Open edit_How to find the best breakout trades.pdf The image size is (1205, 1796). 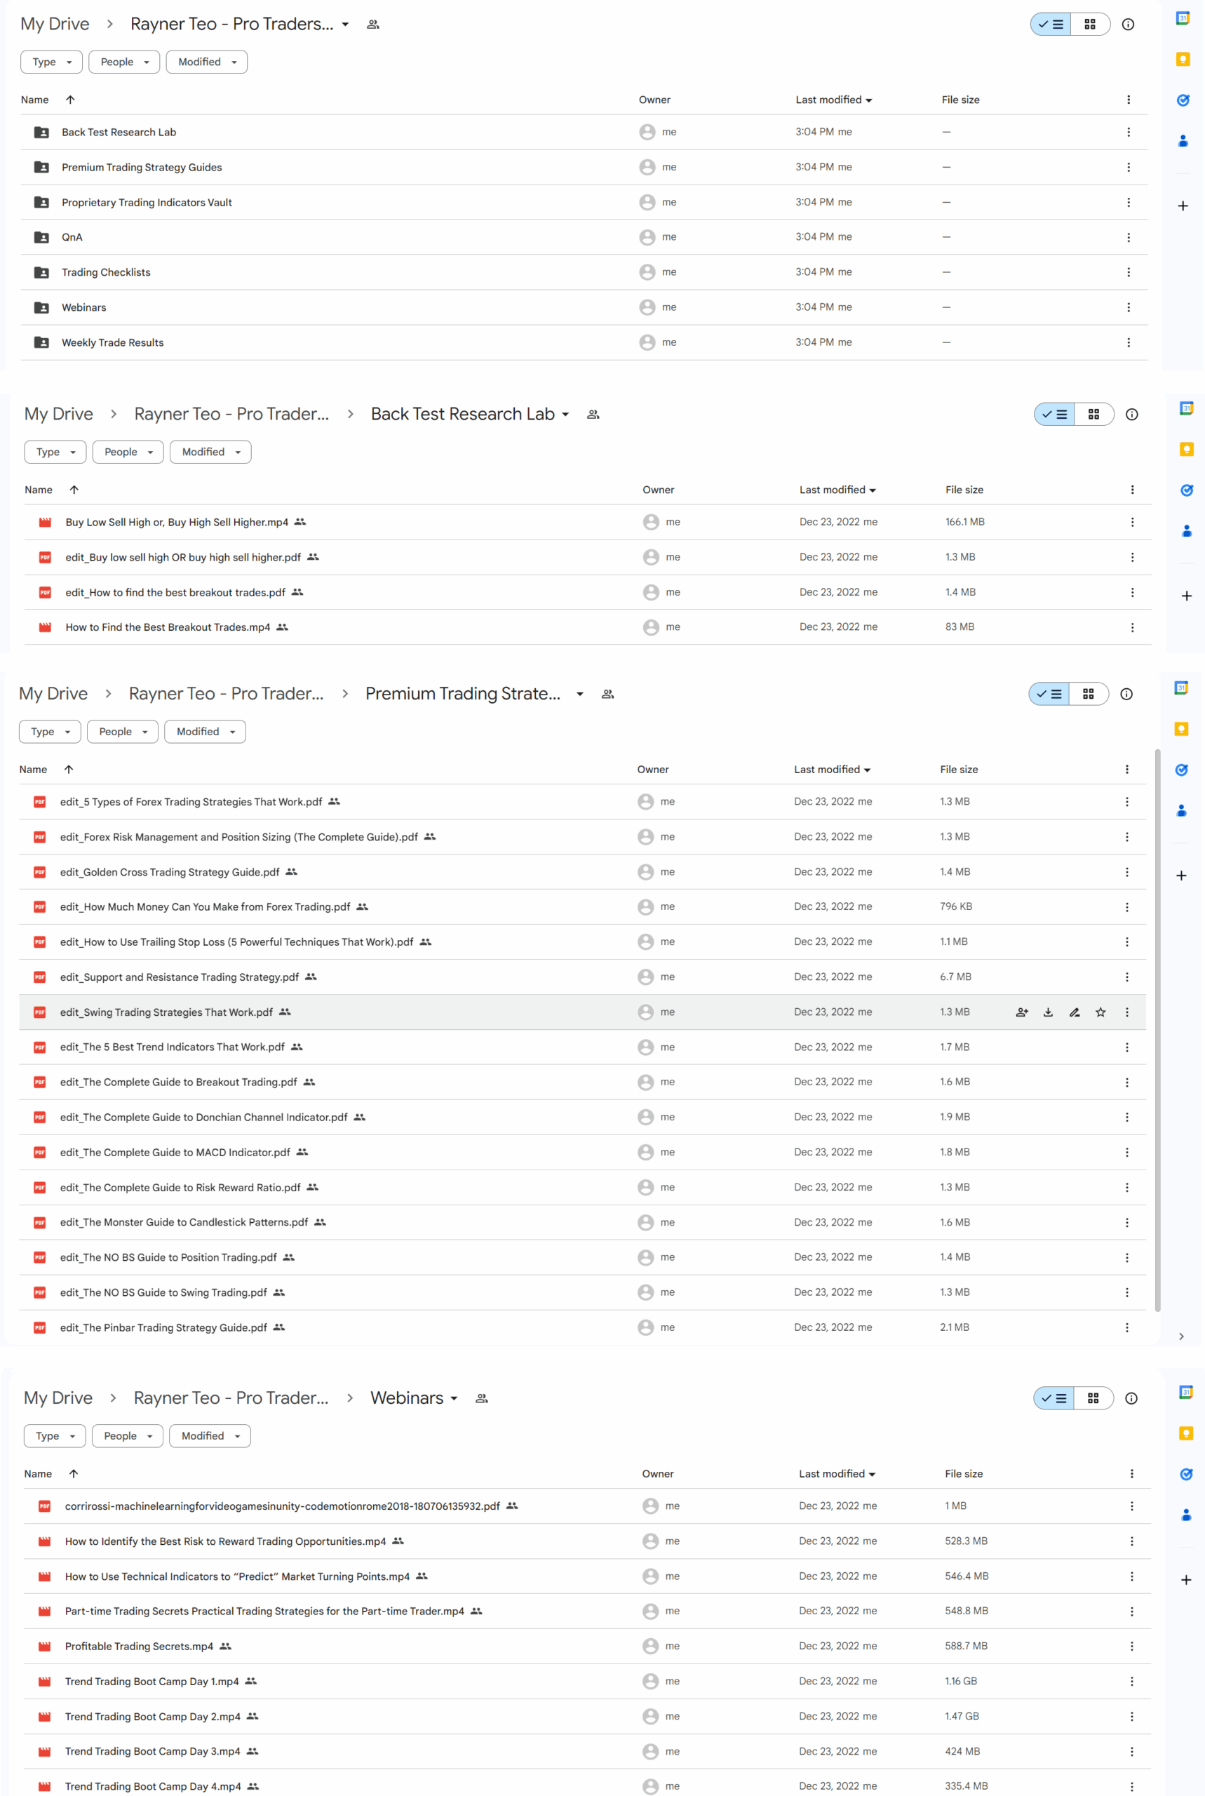[175, 593]
